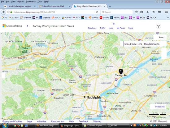
Task: Click the Directions link
Action: pyautogui.click(x=92, y=28)
